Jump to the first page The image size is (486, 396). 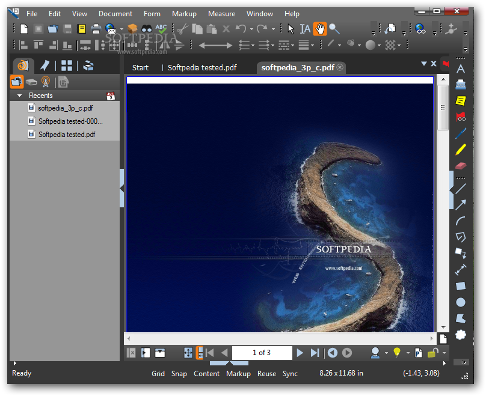210,353
